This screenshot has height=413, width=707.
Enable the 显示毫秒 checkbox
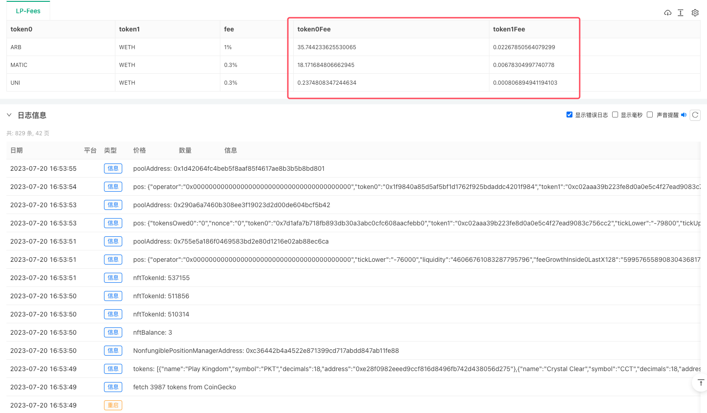[615, 115]
